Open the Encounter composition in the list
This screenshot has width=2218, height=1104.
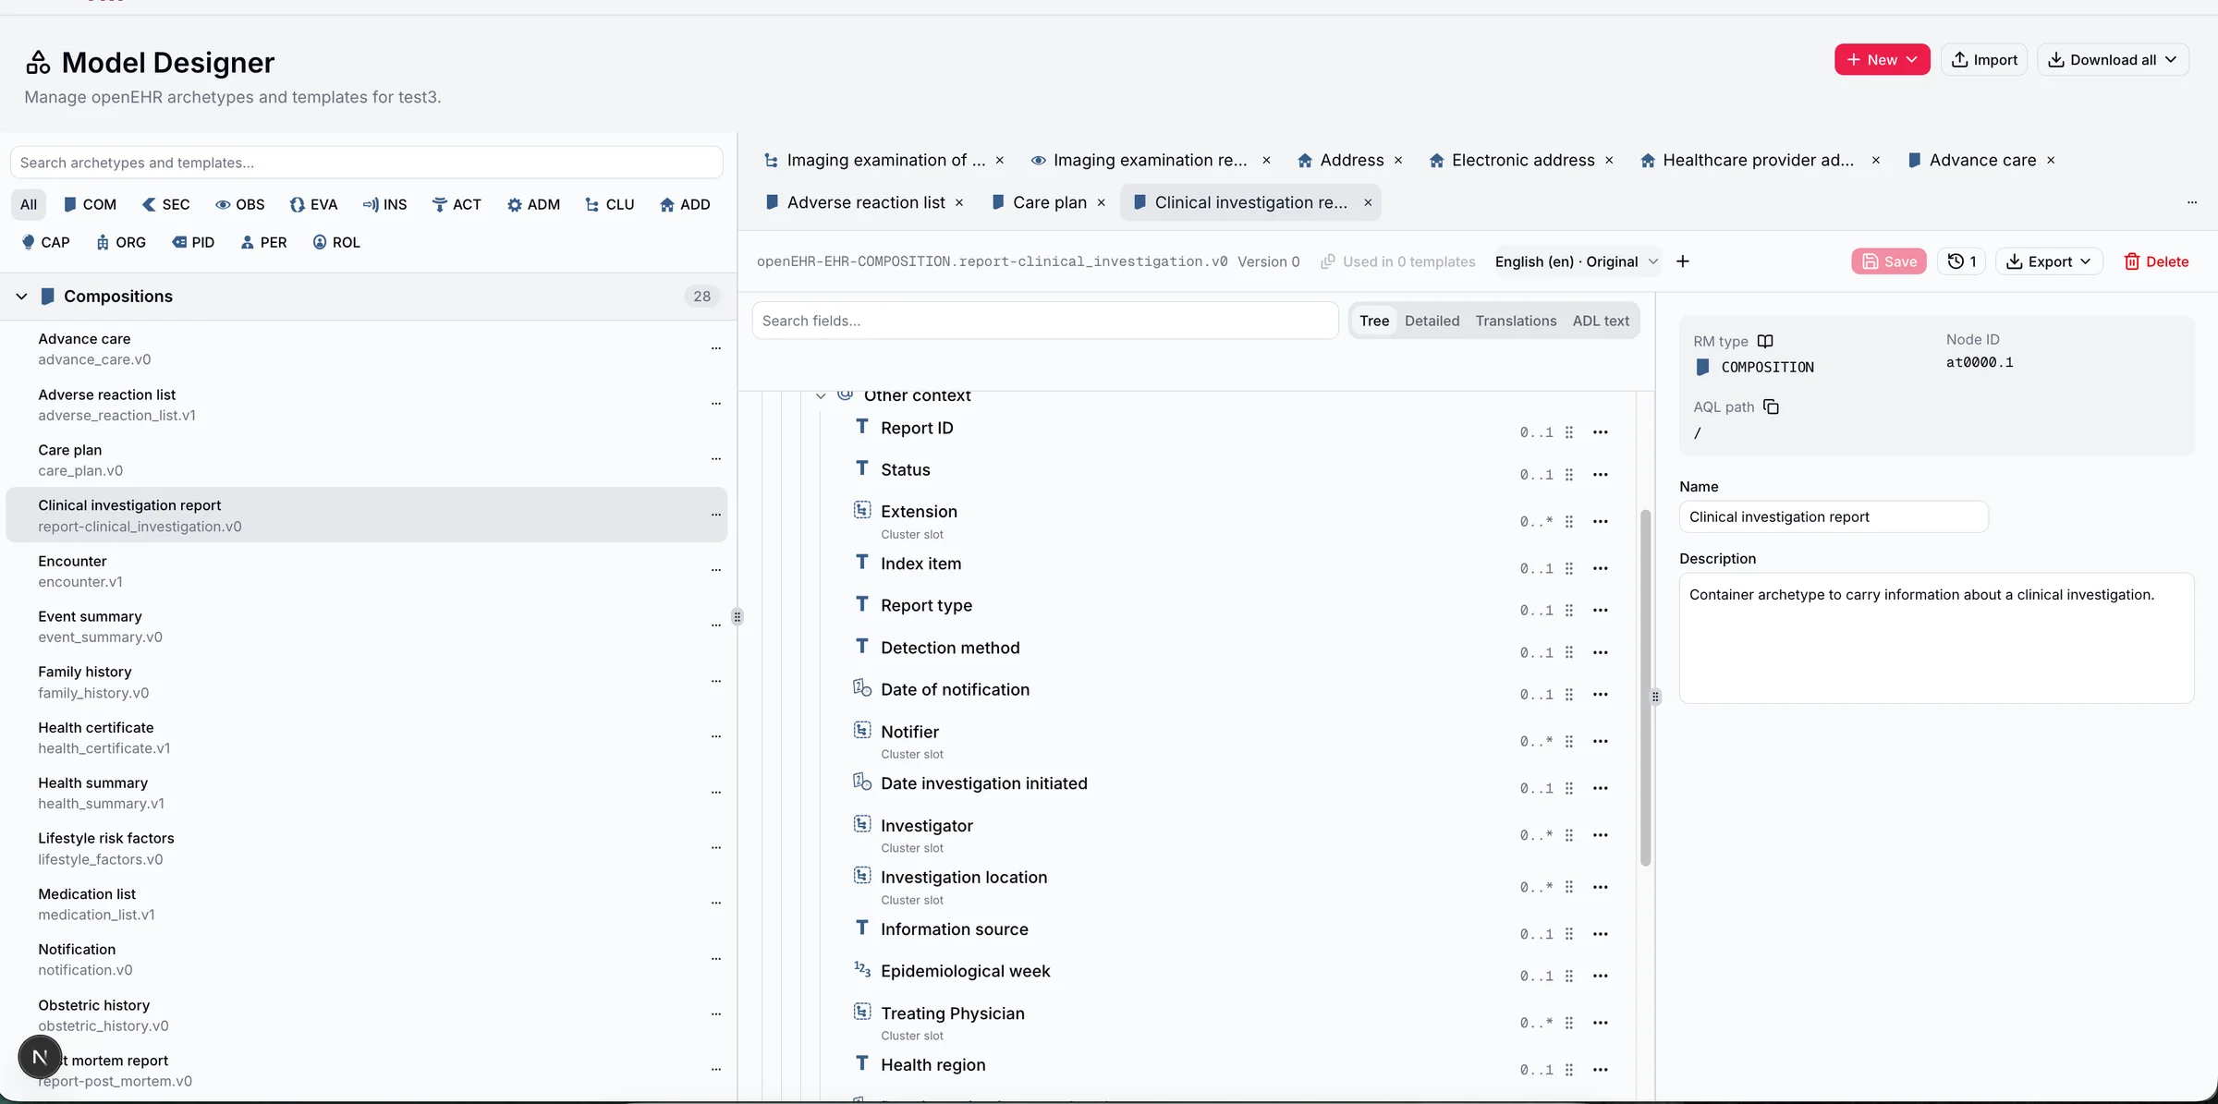click(366, 571)
